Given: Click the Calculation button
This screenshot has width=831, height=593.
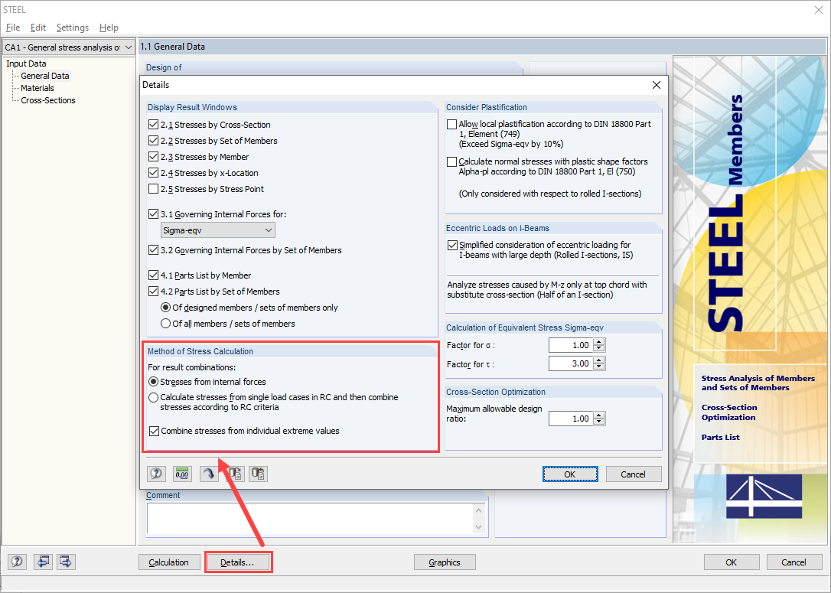Looking at the screenshot, I should [x=169, y=562].
